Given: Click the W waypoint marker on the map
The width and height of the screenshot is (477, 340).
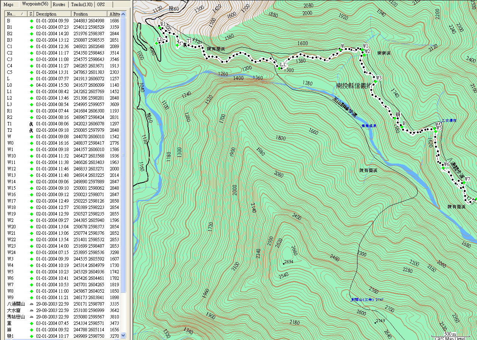Looking at the screenshot, I should click(340, 50).
